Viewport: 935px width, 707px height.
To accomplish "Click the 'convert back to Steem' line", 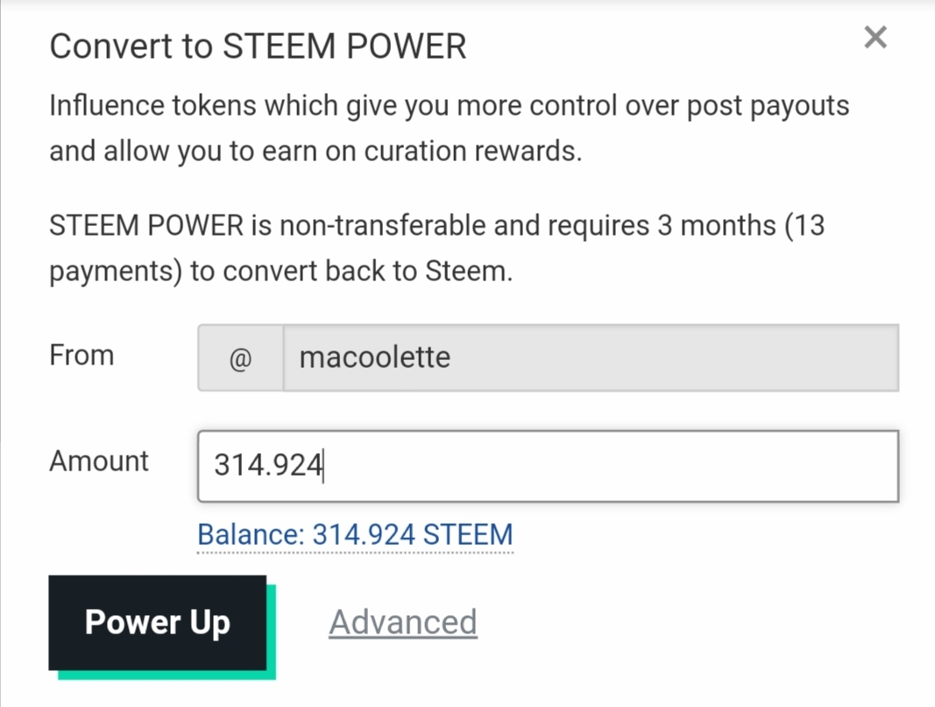I will (x=280, y=272).
